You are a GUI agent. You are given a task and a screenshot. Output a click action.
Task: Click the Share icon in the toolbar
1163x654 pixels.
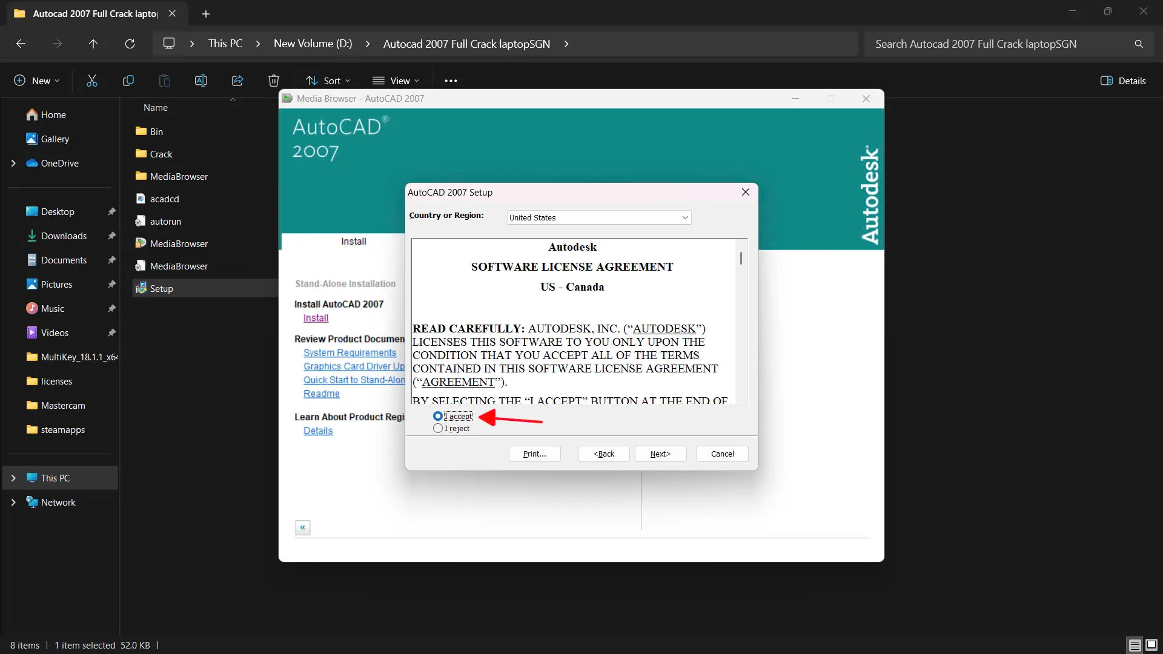237,81
